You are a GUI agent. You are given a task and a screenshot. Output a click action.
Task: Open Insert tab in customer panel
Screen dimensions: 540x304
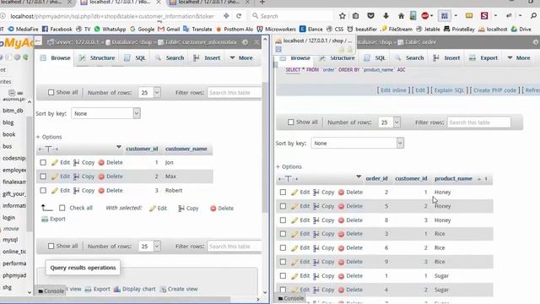point(207,58)
